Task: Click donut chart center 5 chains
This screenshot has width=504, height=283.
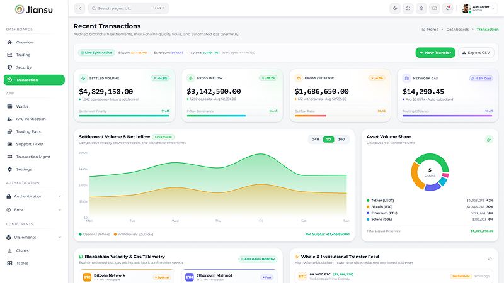Action: click(430, 172)
